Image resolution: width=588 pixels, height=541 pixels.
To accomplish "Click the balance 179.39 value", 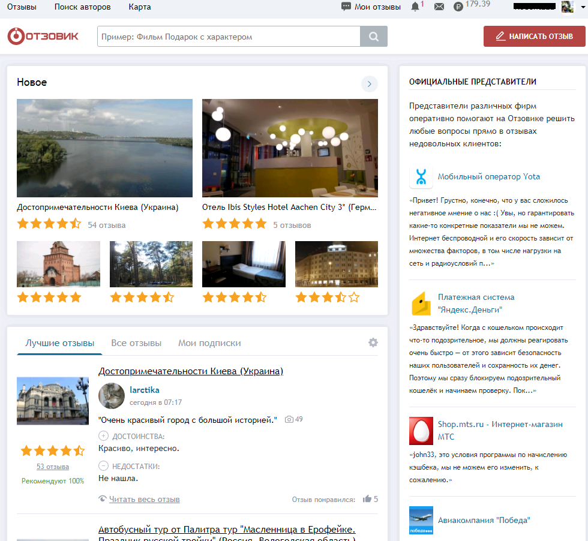I will point(478,4).
